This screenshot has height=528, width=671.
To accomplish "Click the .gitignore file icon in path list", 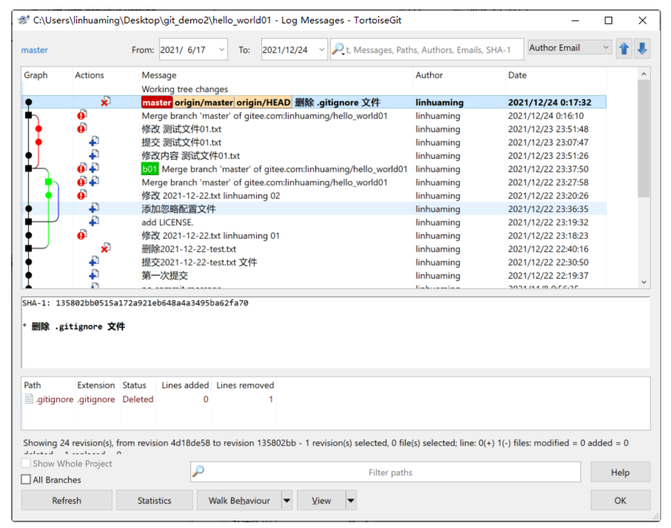I will pyautogui.click(x=29, y=399).
